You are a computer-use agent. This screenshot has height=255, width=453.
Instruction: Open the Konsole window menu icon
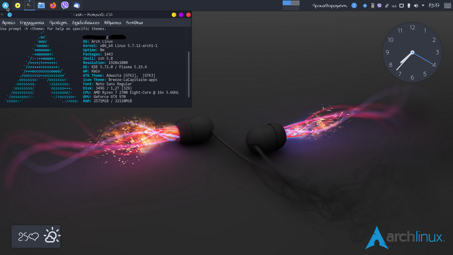coord(3,14)
